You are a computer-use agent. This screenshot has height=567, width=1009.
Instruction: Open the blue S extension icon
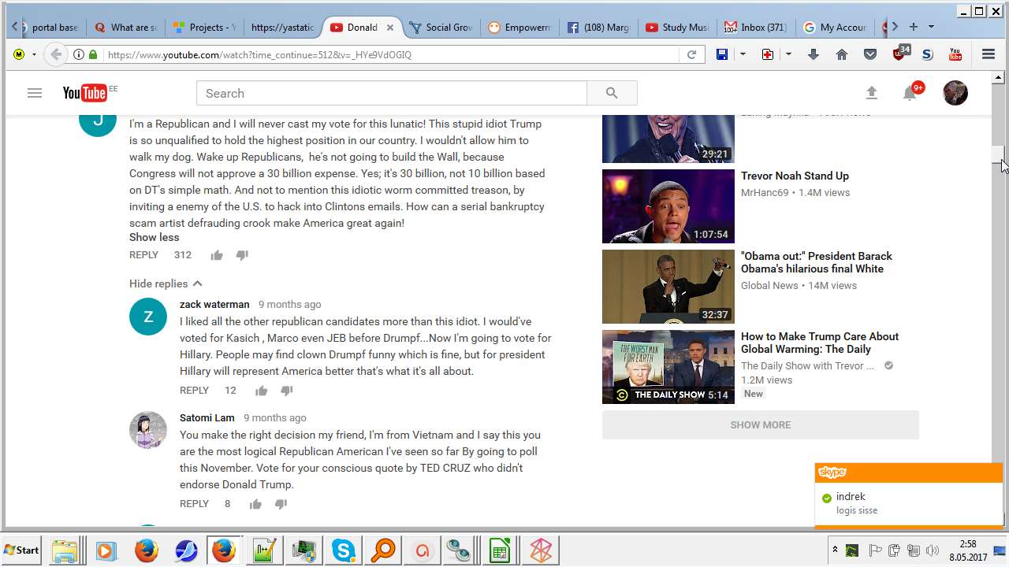pos(927,54)
